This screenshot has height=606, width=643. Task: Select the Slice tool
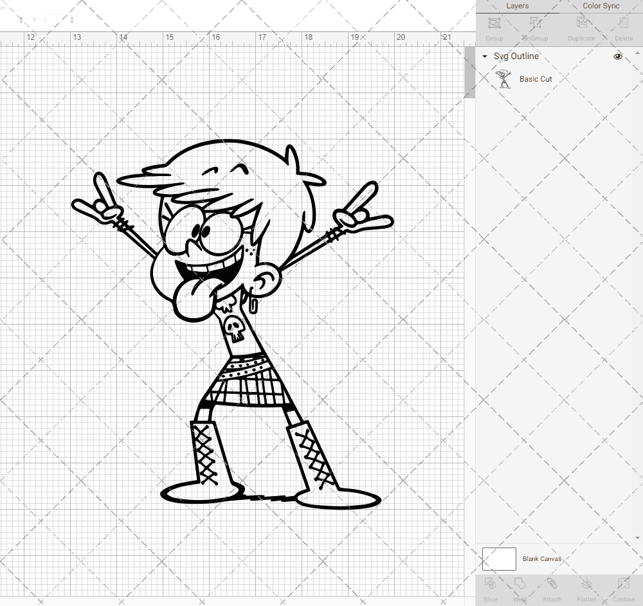[x=490, y=588]
